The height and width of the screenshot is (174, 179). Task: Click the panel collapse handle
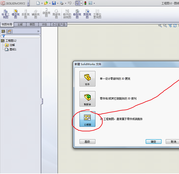pos(42,101)
